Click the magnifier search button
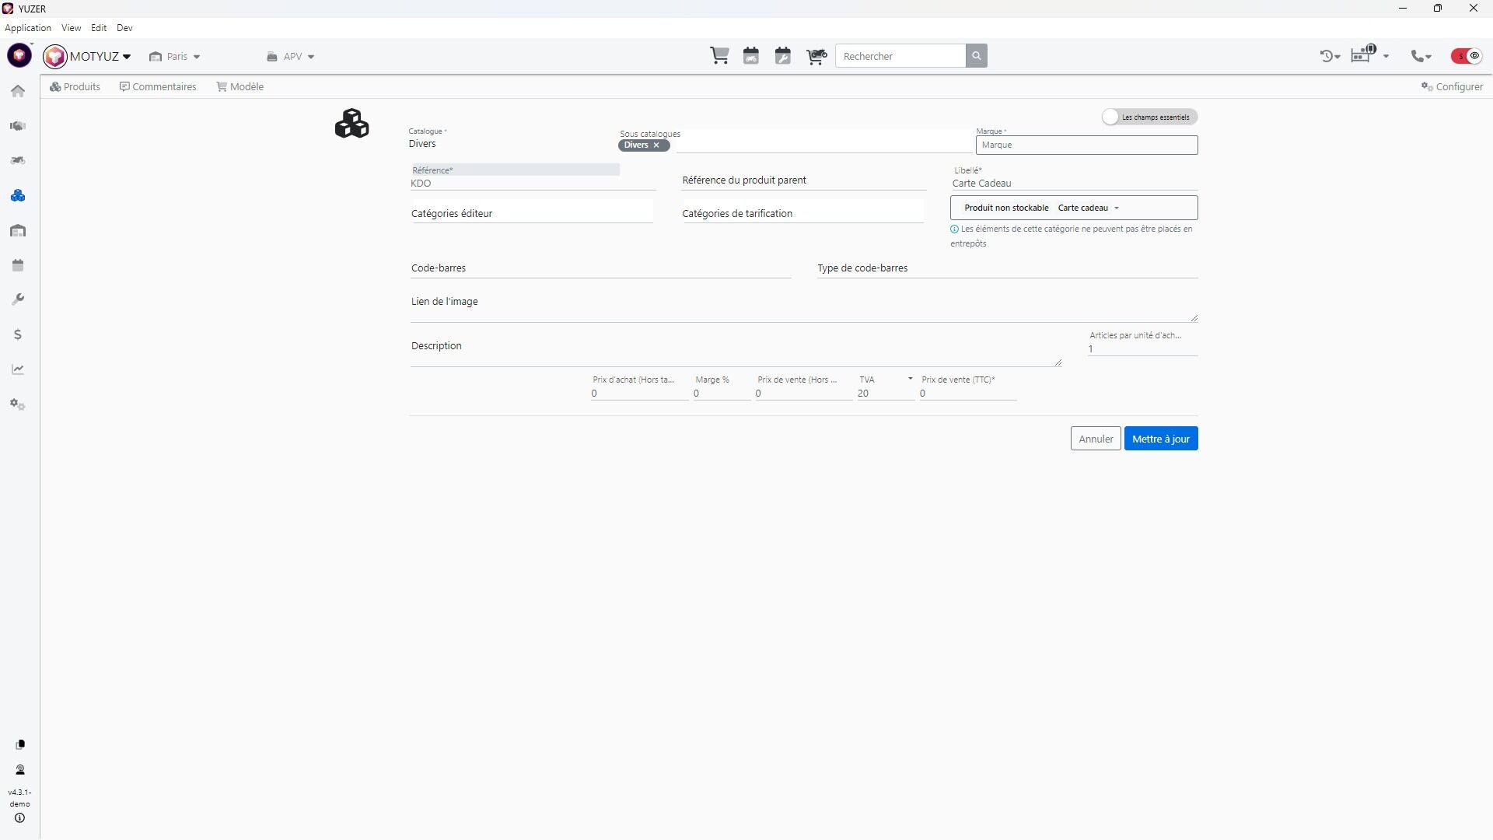 point(977,56)
